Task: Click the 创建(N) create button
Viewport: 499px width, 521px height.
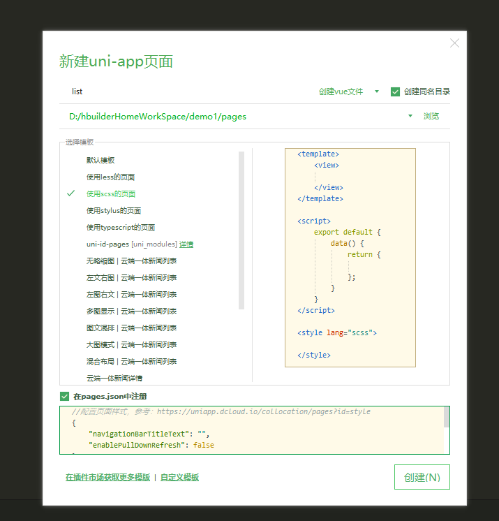Action: pos(422,477)
